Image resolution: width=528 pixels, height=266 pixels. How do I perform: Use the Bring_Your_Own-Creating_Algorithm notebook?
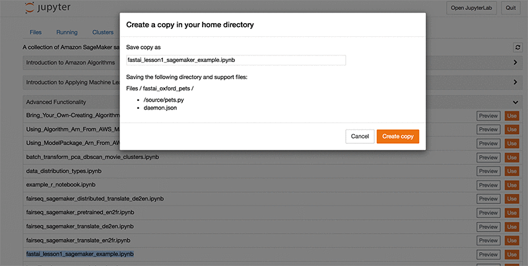click(x=511, y=116)
